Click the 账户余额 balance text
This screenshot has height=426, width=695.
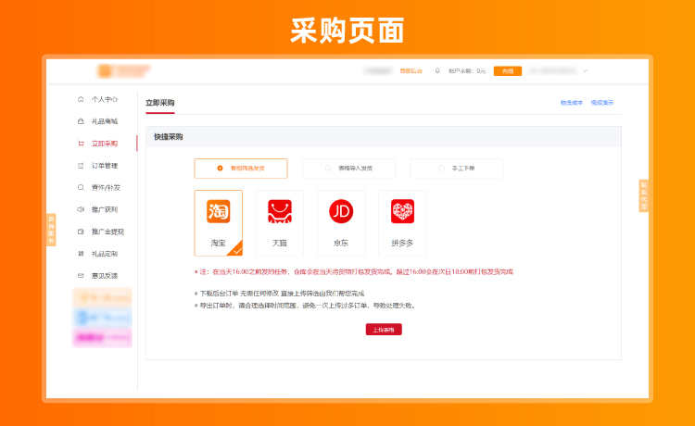[467, 71]
